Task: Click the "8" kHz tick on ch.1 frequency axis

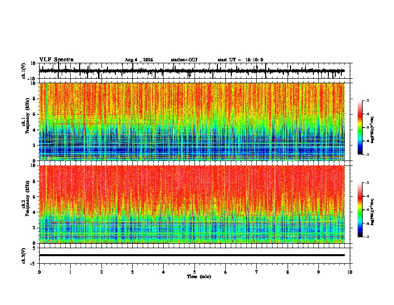Action: tap(34, 99)
